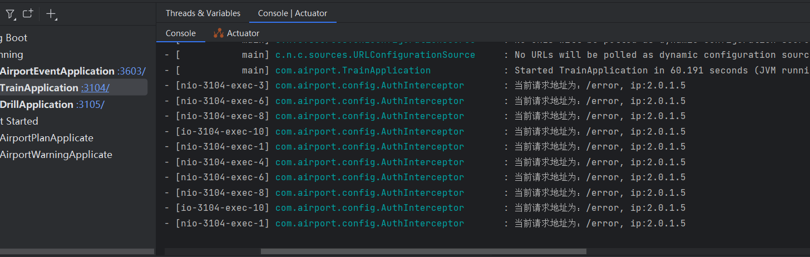Switch to the Console sub-tab

click(x=181, y=33)
